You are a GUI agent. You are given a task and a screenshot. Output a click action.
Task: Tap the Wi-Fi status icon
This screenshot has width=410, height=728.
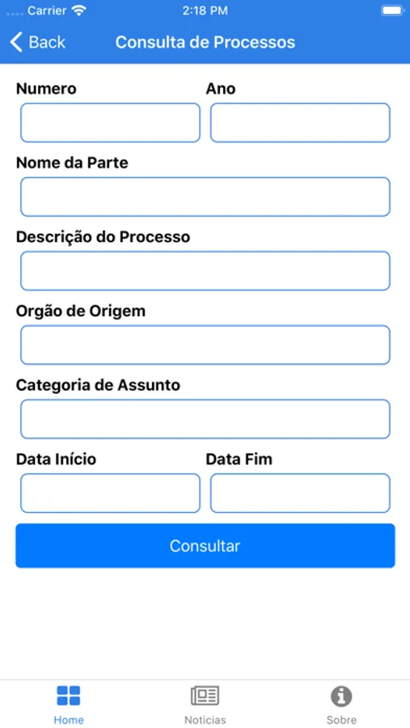click(79, 11)
